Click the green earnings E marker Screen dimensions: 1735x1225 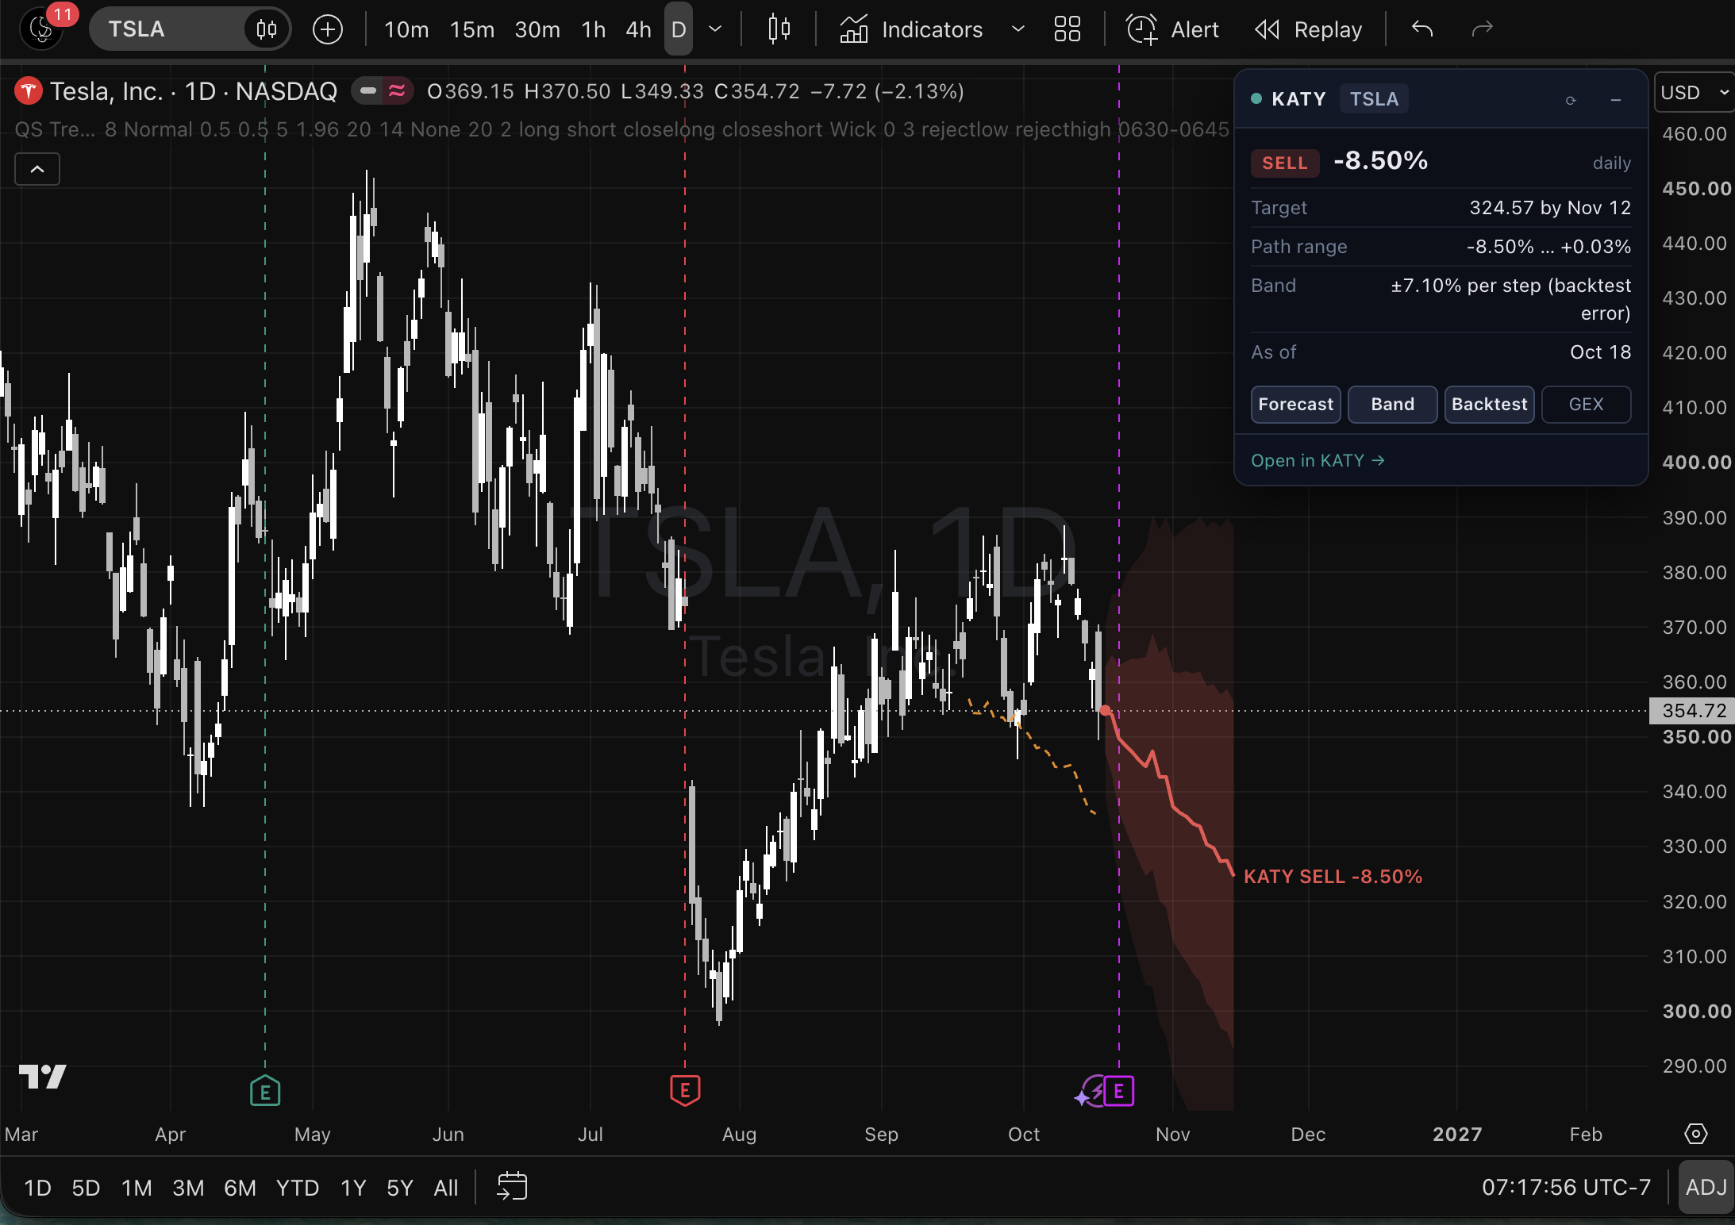click(x=265, y=1092)
